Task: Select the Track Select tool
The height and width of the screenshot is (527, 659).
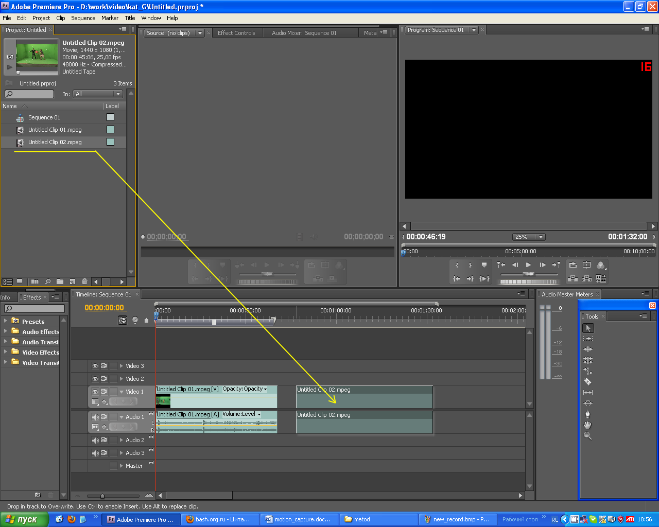Action: click(588, 339)
